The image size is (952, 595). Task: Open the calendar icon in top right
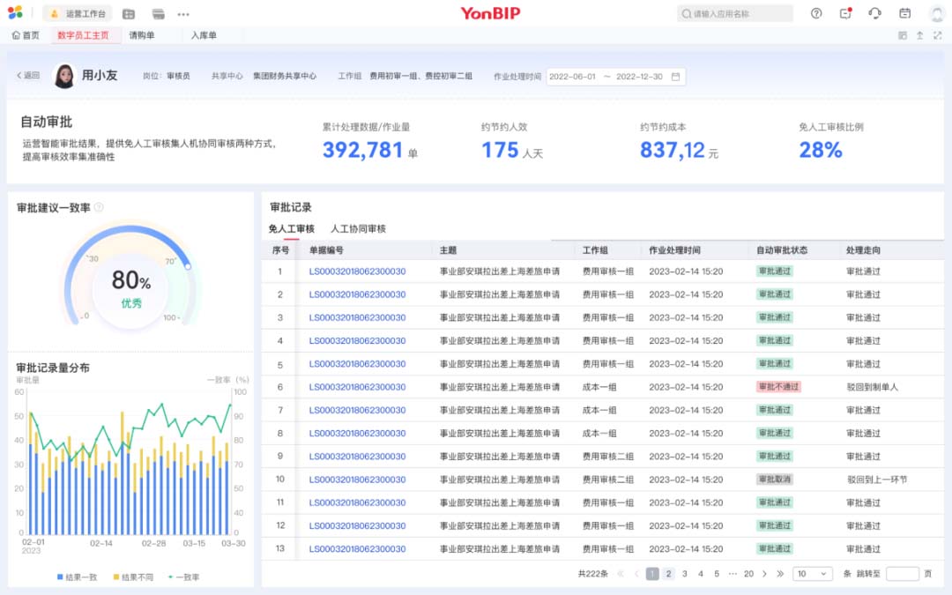tap(904, 13)
